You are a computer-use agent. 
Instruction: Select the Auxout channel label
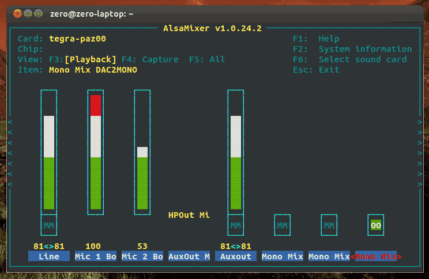coord(236,257)
